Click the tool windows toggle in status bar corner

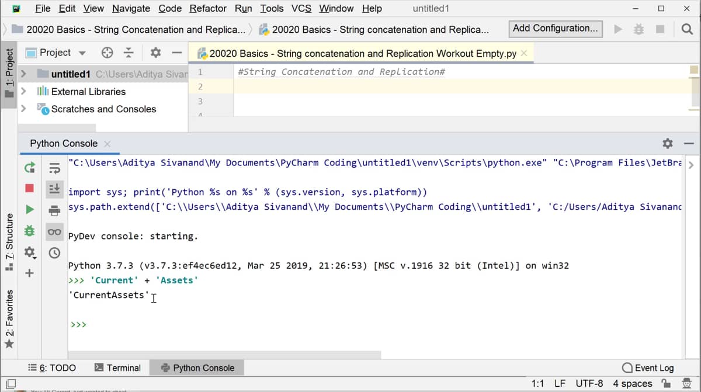coord(10,384)
